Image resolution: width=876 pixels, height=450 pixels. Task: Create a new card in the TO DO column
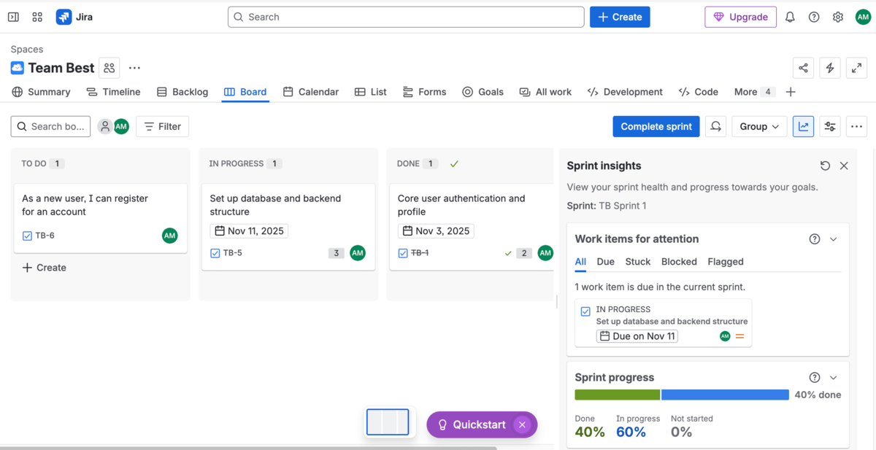[x=44, y=268]
